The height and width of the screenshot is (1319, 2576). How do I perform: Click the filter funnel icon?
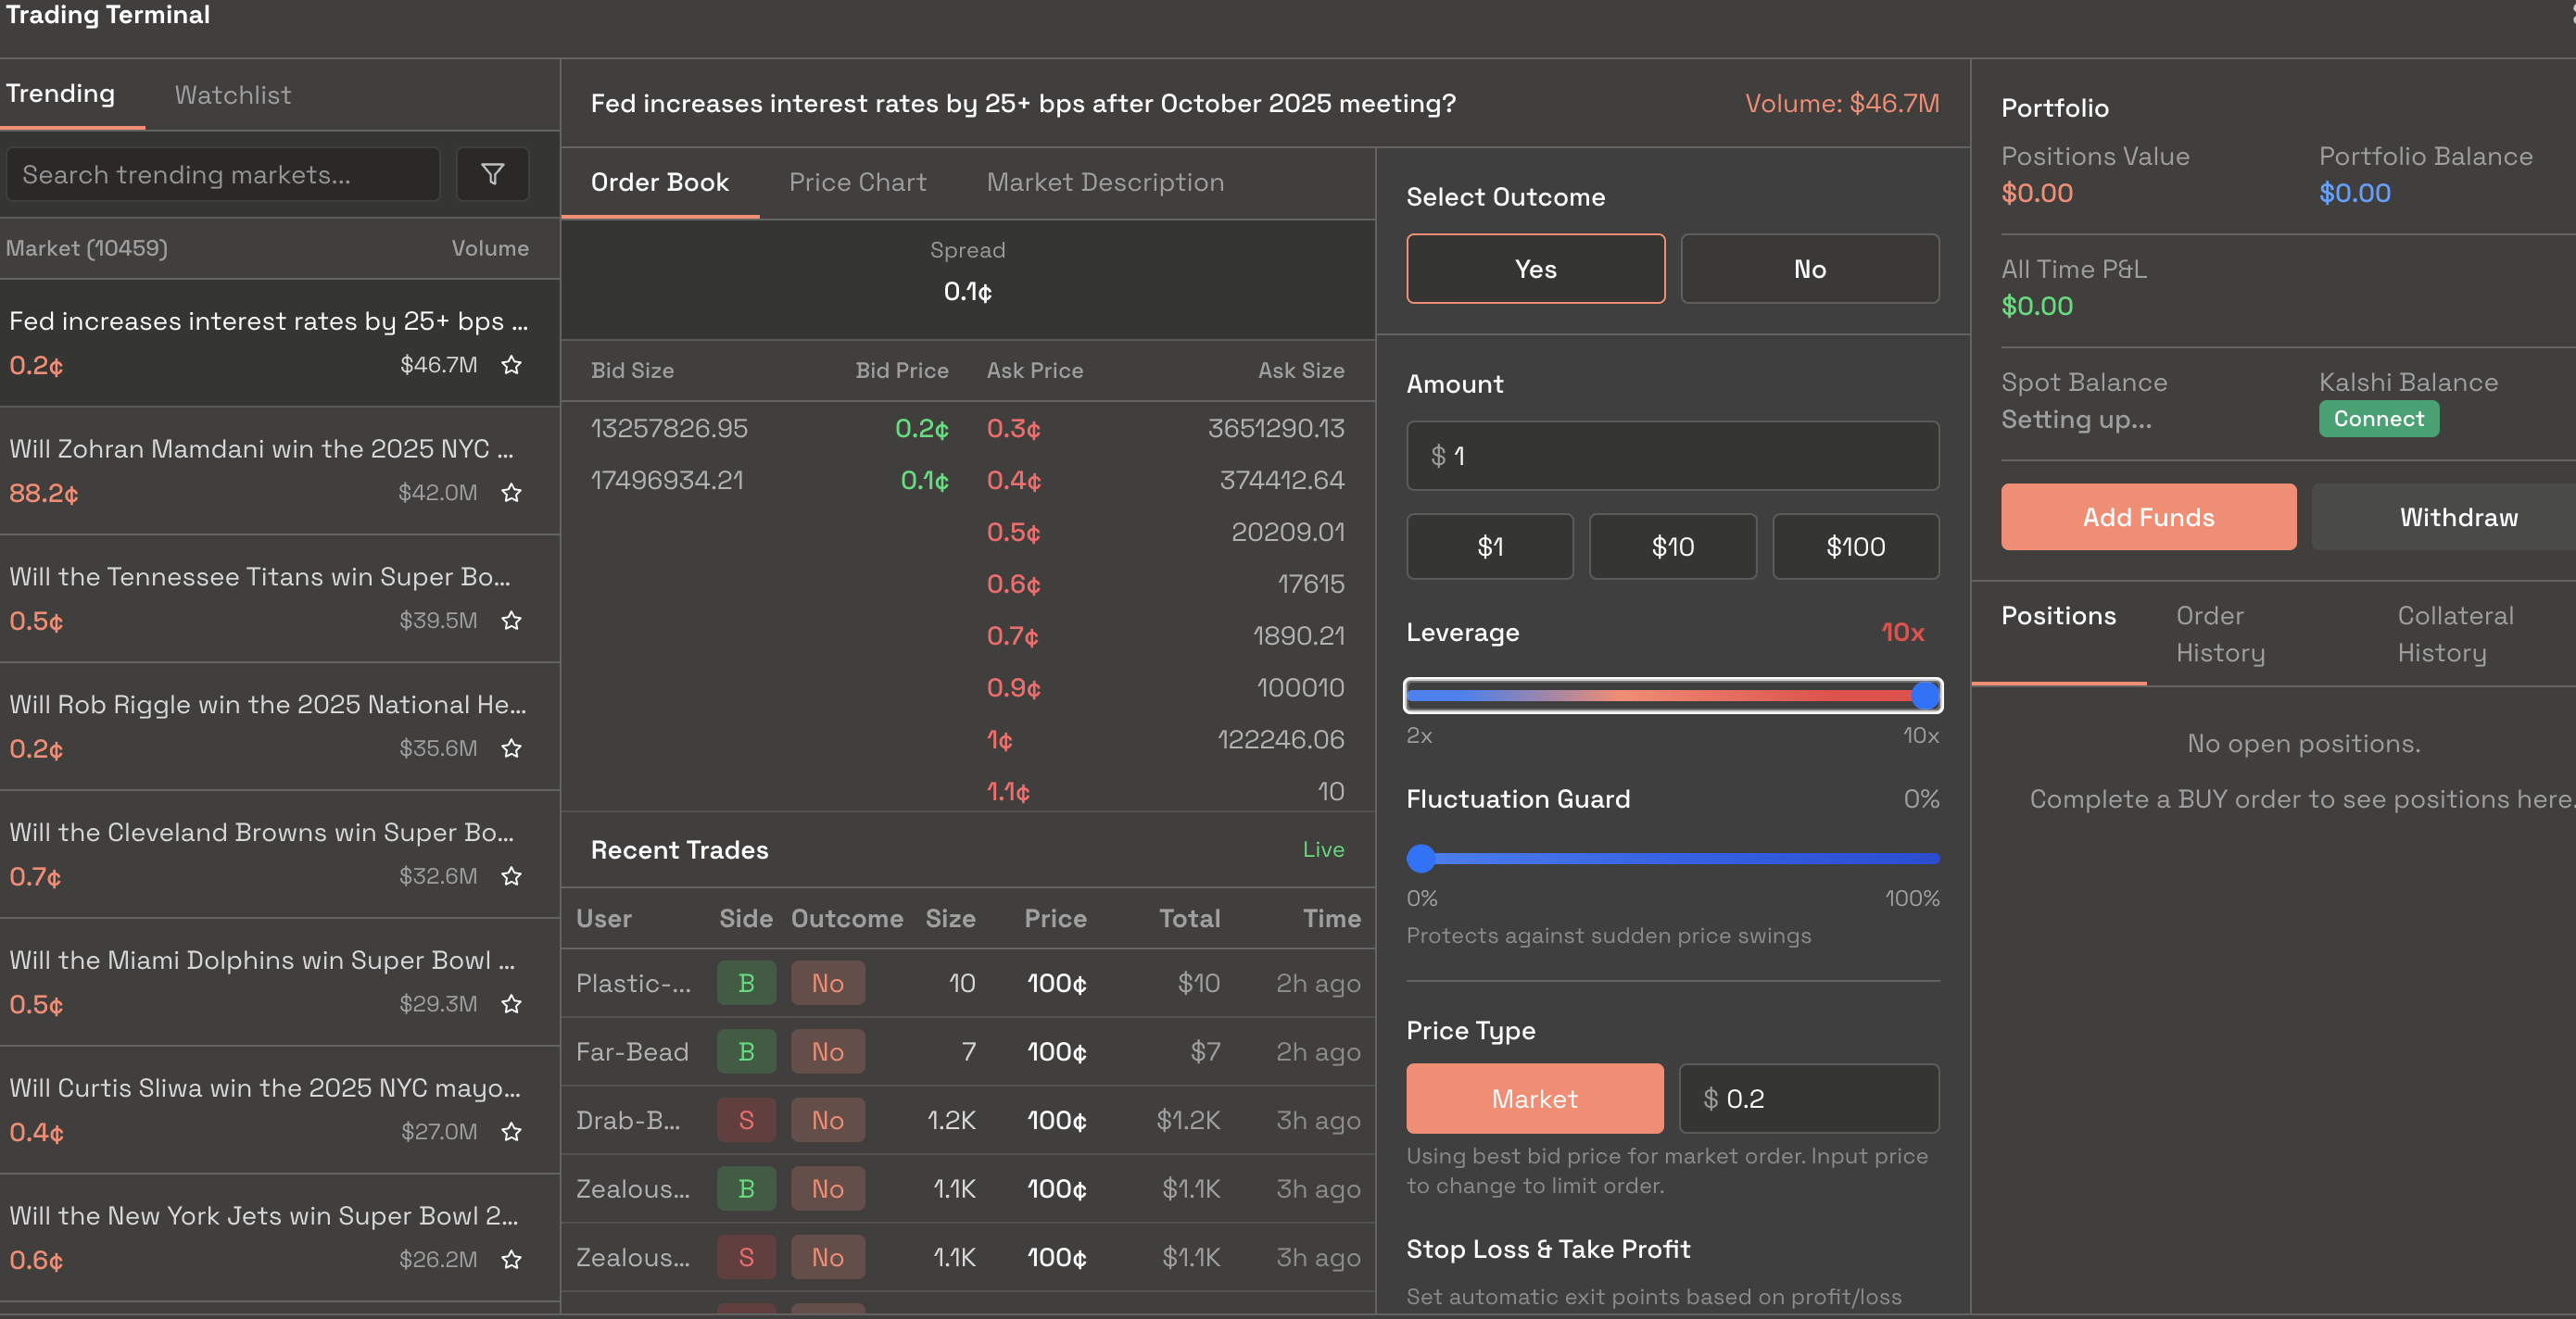coord(492,174)
